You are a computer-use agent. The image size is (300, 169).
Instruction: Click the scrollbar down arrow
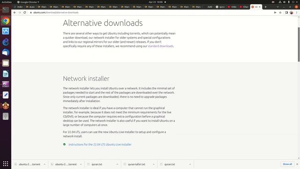[299, 158]
